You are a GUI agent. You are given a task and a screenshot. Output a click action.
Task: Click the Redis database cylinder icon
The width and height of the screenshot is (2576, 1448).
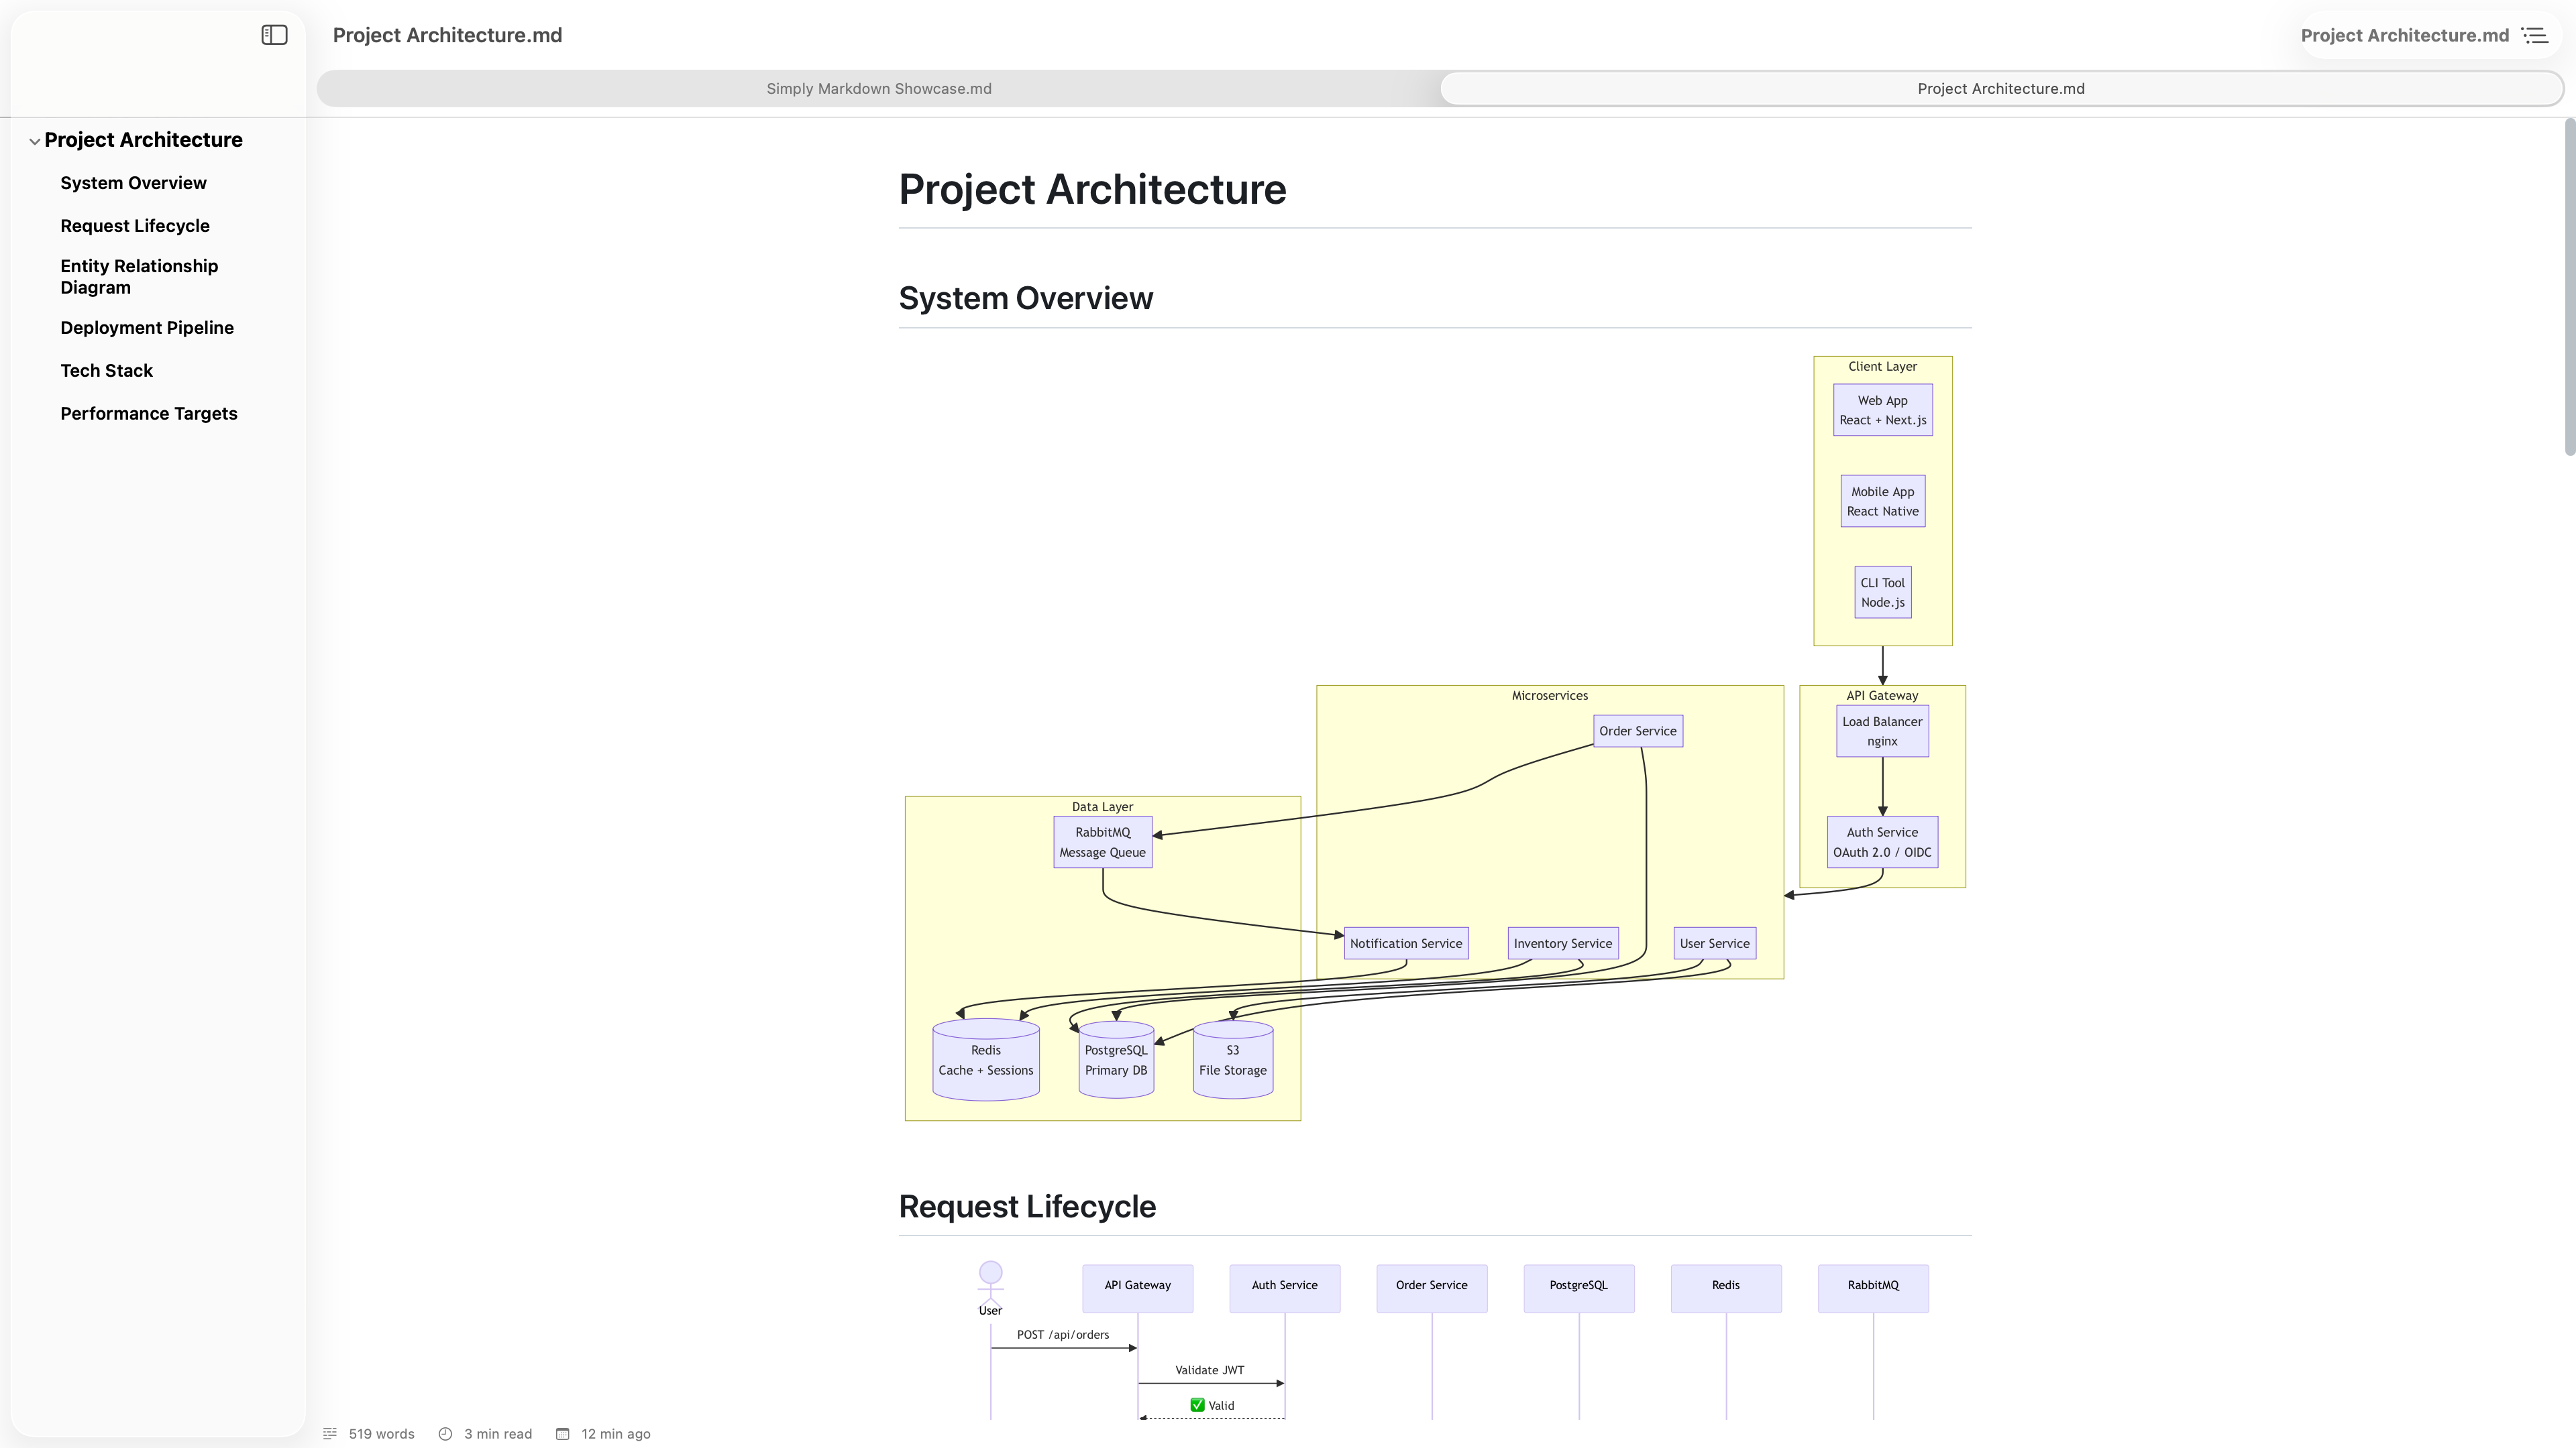985,1059
